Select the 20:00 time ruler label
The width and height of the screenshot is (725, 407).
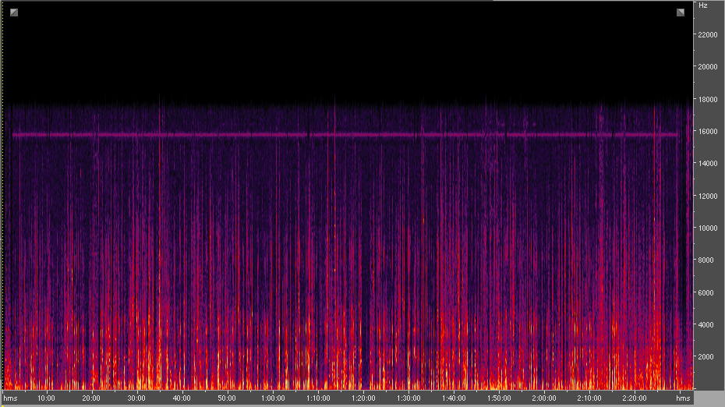click(91, 398)
